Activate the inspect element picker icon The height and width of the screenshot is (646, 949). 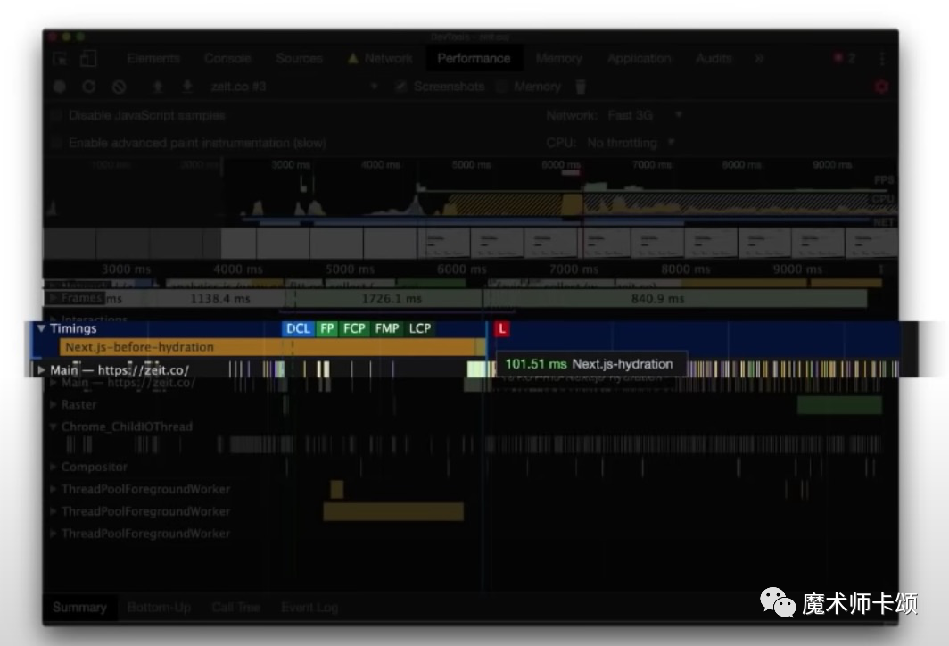tap(60, 59)
